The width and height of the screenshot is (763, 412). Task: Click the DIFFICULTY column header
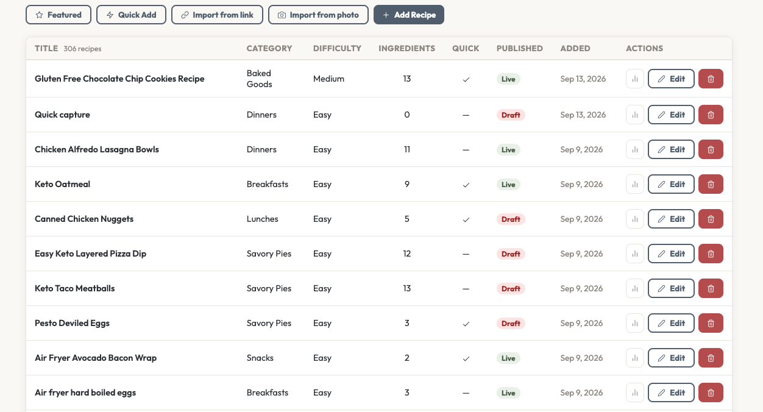(337, 48)
